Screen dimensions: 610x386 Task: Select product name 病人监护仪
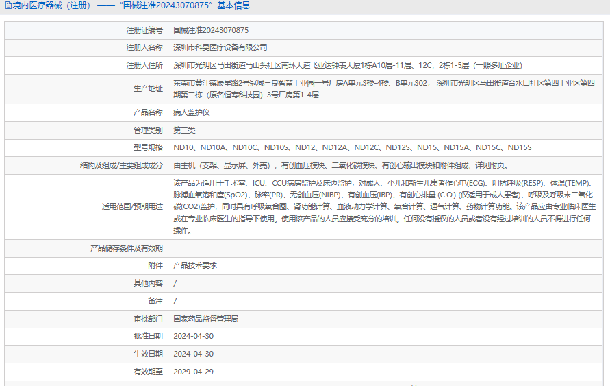[192, 112]
